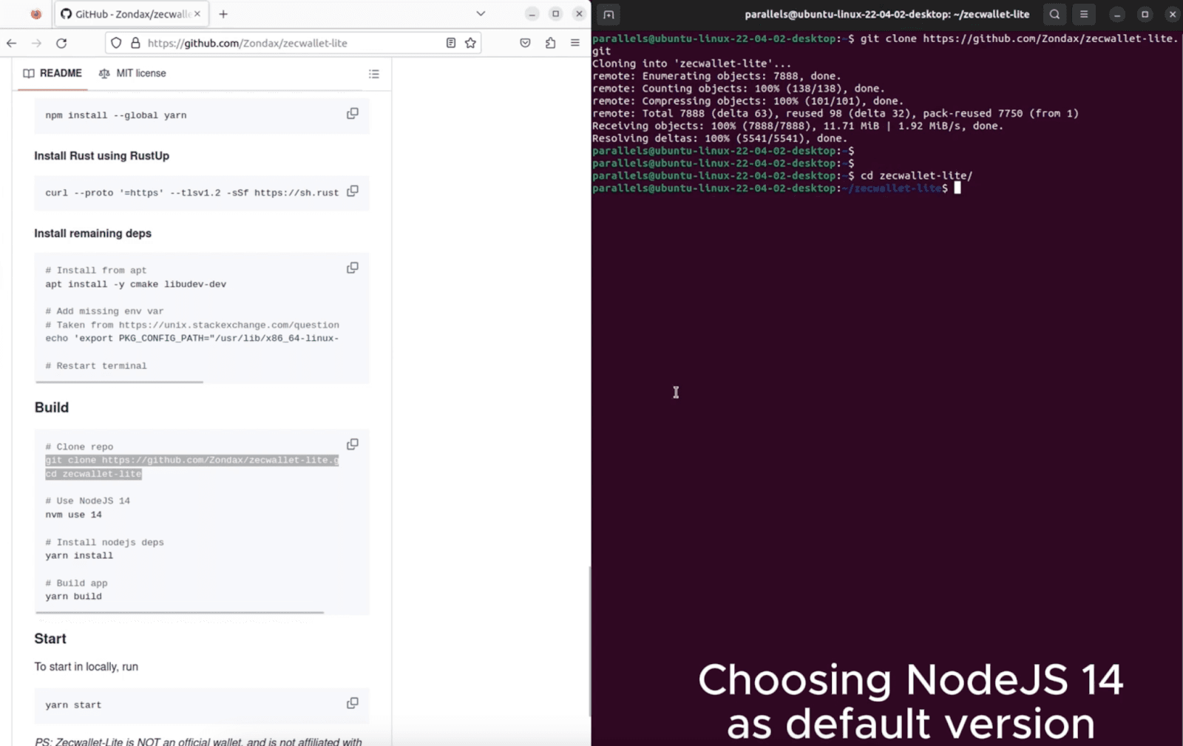1183x746 pixels.
Task: Click terminal line 'Resolving deltas: 100%'
Action: tap(719, 138)
